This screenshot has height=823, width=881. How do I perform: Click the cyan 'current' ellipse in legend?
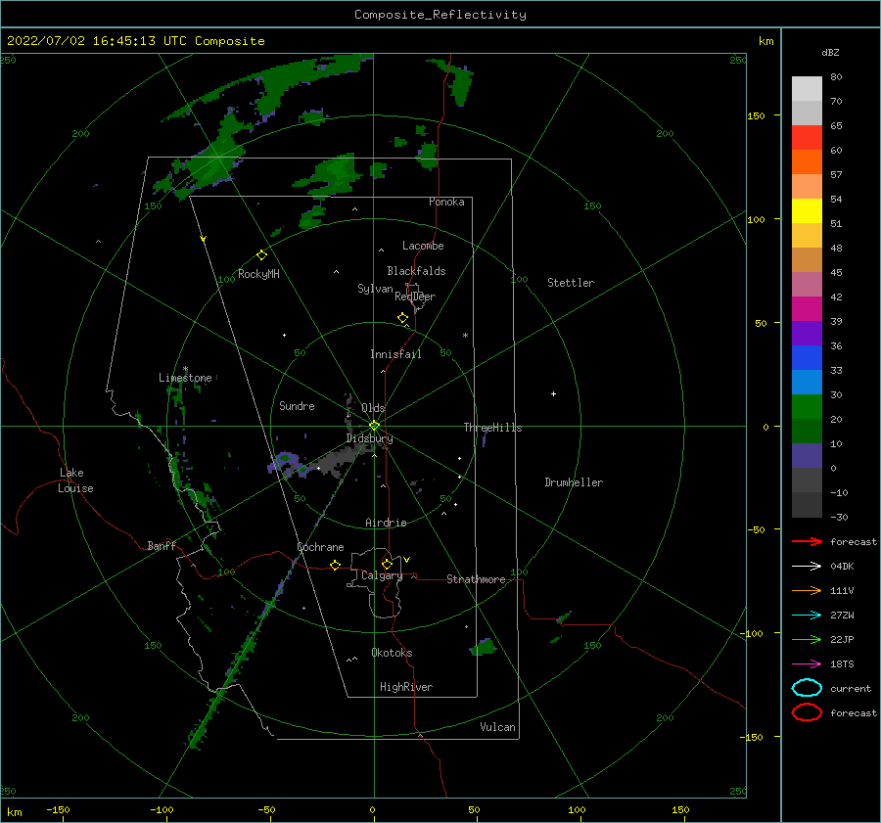coord(807,688)
